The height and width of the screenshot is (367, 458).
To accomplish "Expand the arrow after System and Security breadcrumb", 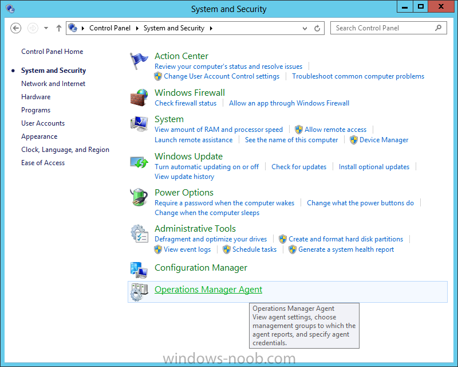I will (211, 28).
